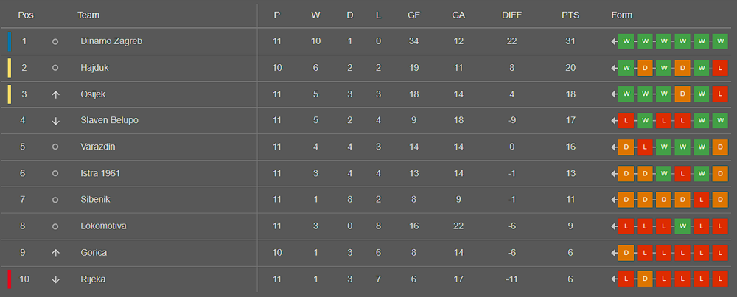The height and width of the screenshot is (297, 737).
Task: Click Slaven Belupo's down-arrow position icon
Action: (55, 121)
